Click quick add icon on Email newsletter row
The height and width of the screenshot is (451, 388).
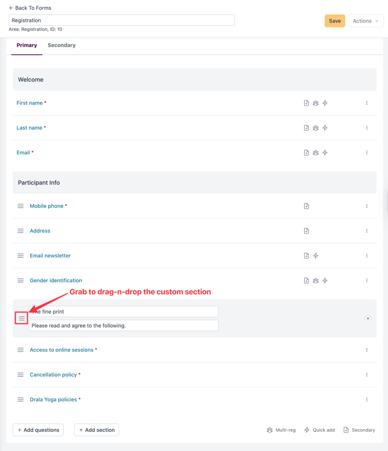[316, 256]
